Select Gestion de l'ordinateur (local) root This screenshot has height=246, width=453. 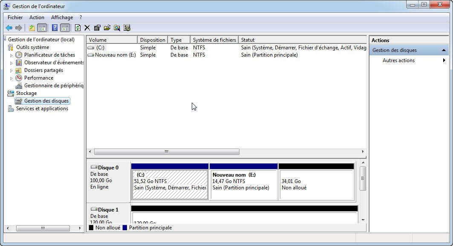coord(41,40)
